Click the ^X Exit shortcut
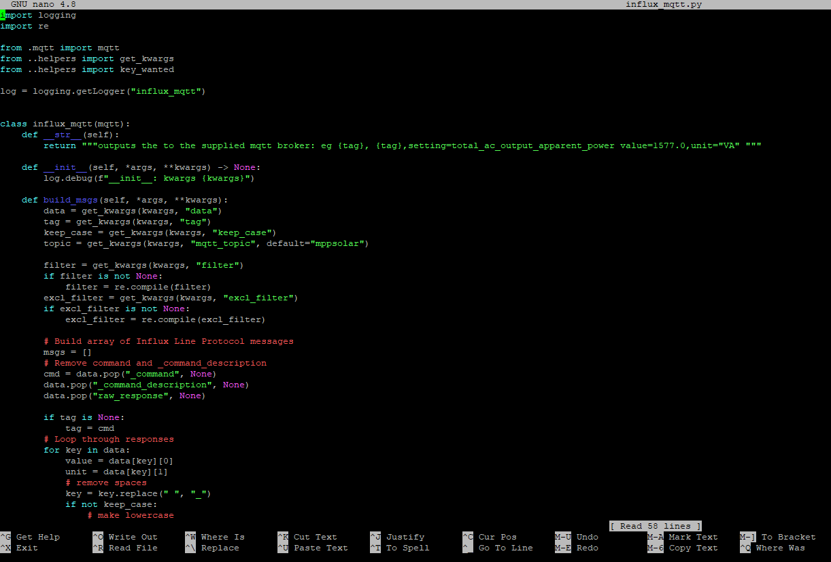The width and height of the screenshot is (831, 562). click(19, 548)
